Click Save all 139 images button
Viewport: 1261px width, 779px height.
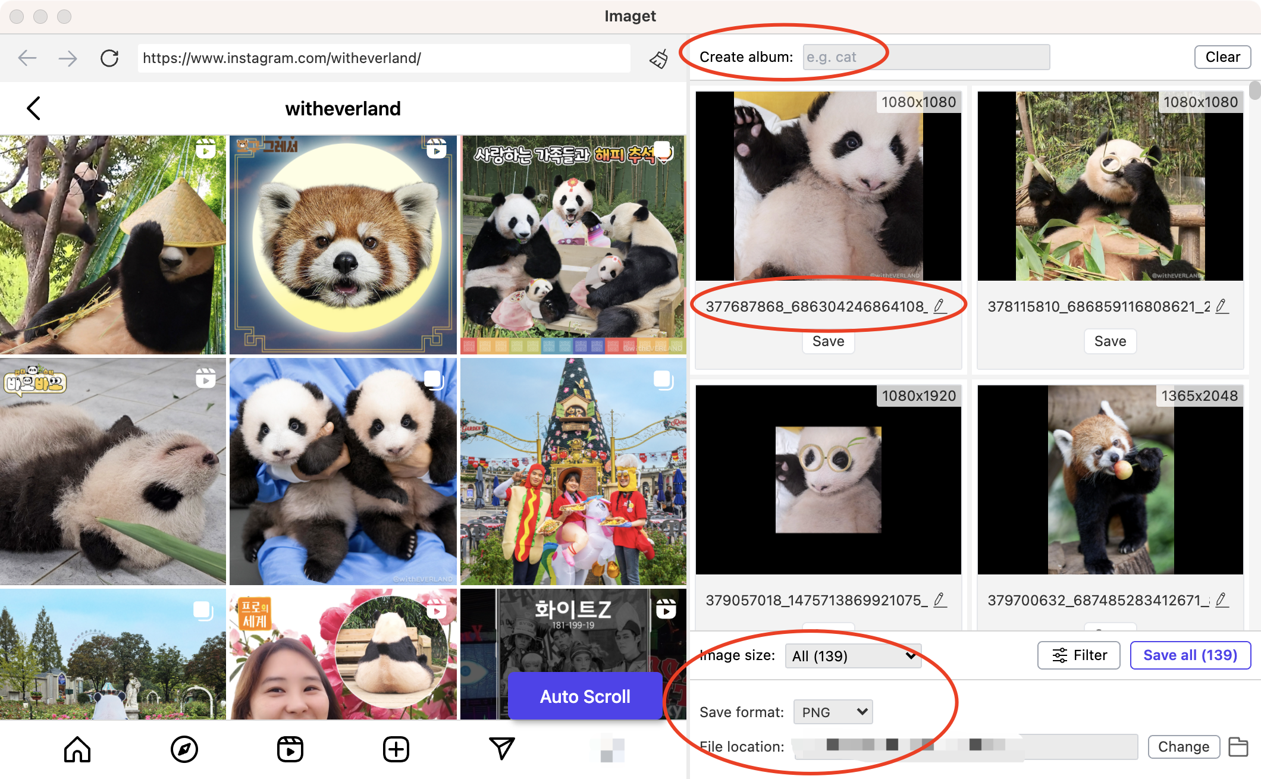(1190, 655)
